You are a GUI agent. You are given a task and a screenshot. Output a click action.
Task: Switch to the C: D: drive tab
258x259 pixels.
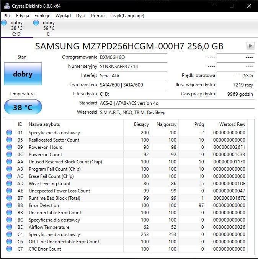click(17, 28)
